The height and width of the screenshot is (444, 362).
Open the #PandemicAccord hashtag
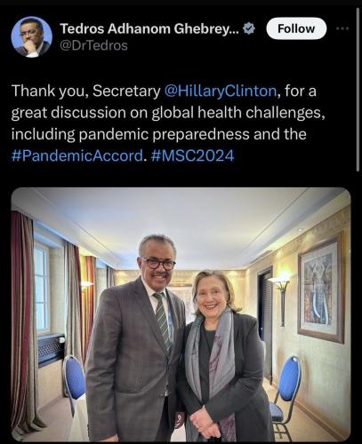point(77,155)
